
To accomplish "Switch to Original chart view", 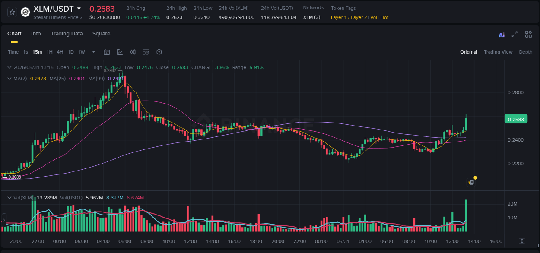I will [x=469, y=52].
